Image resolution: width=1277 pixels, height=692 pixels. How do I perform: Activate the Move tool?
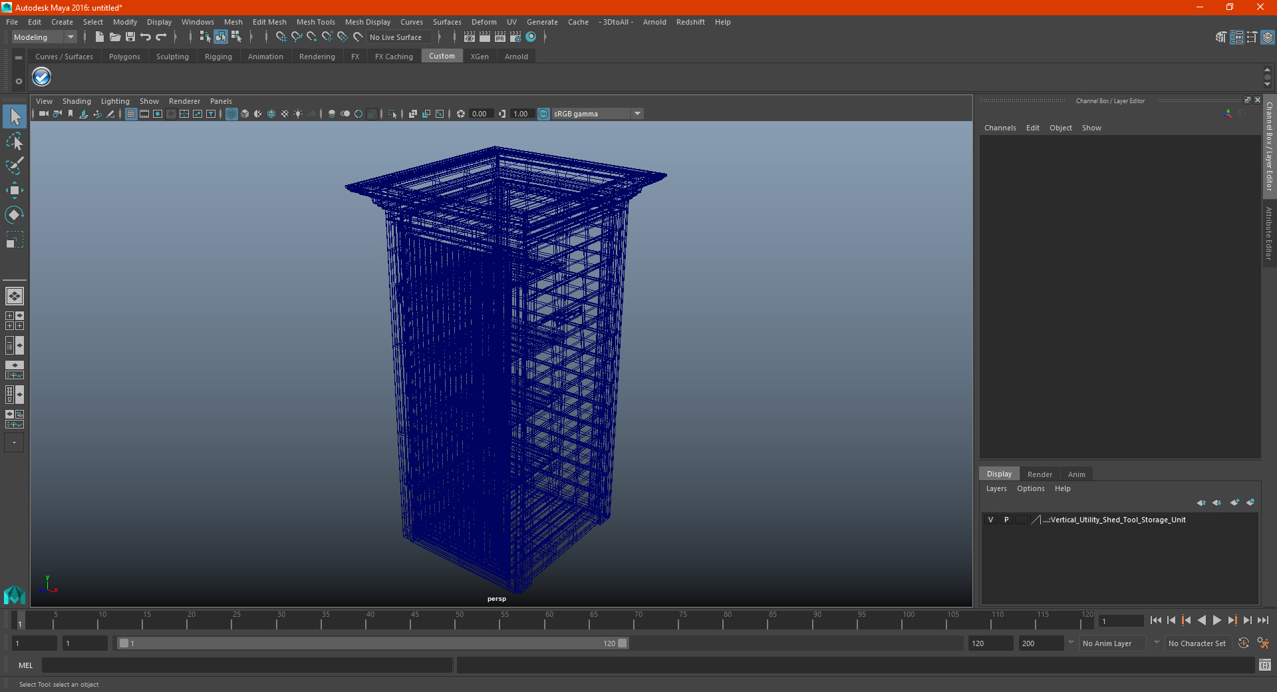(x=14, y=190)
